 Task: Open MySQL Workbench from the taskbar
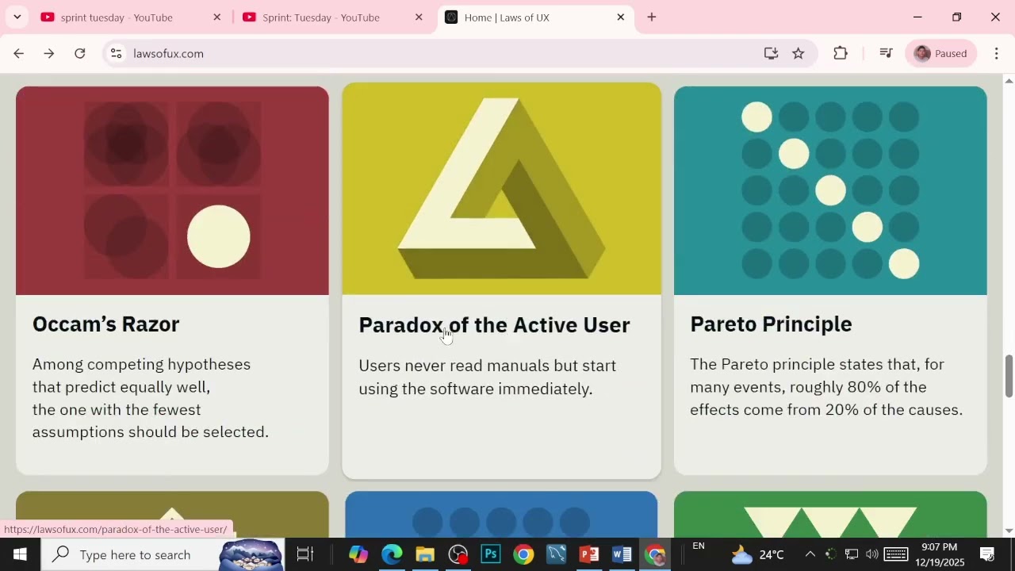click(556, 554)
